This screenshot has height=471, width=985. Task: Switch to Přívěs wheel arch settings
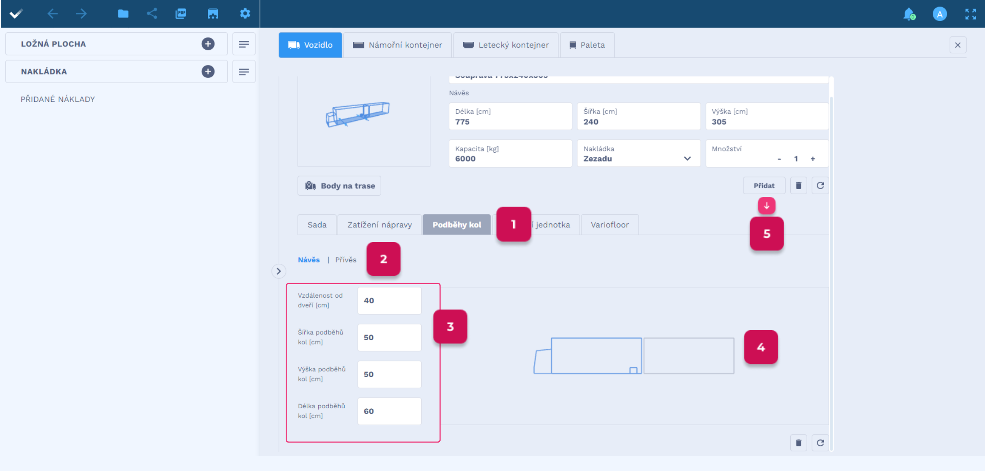(346, 260)
